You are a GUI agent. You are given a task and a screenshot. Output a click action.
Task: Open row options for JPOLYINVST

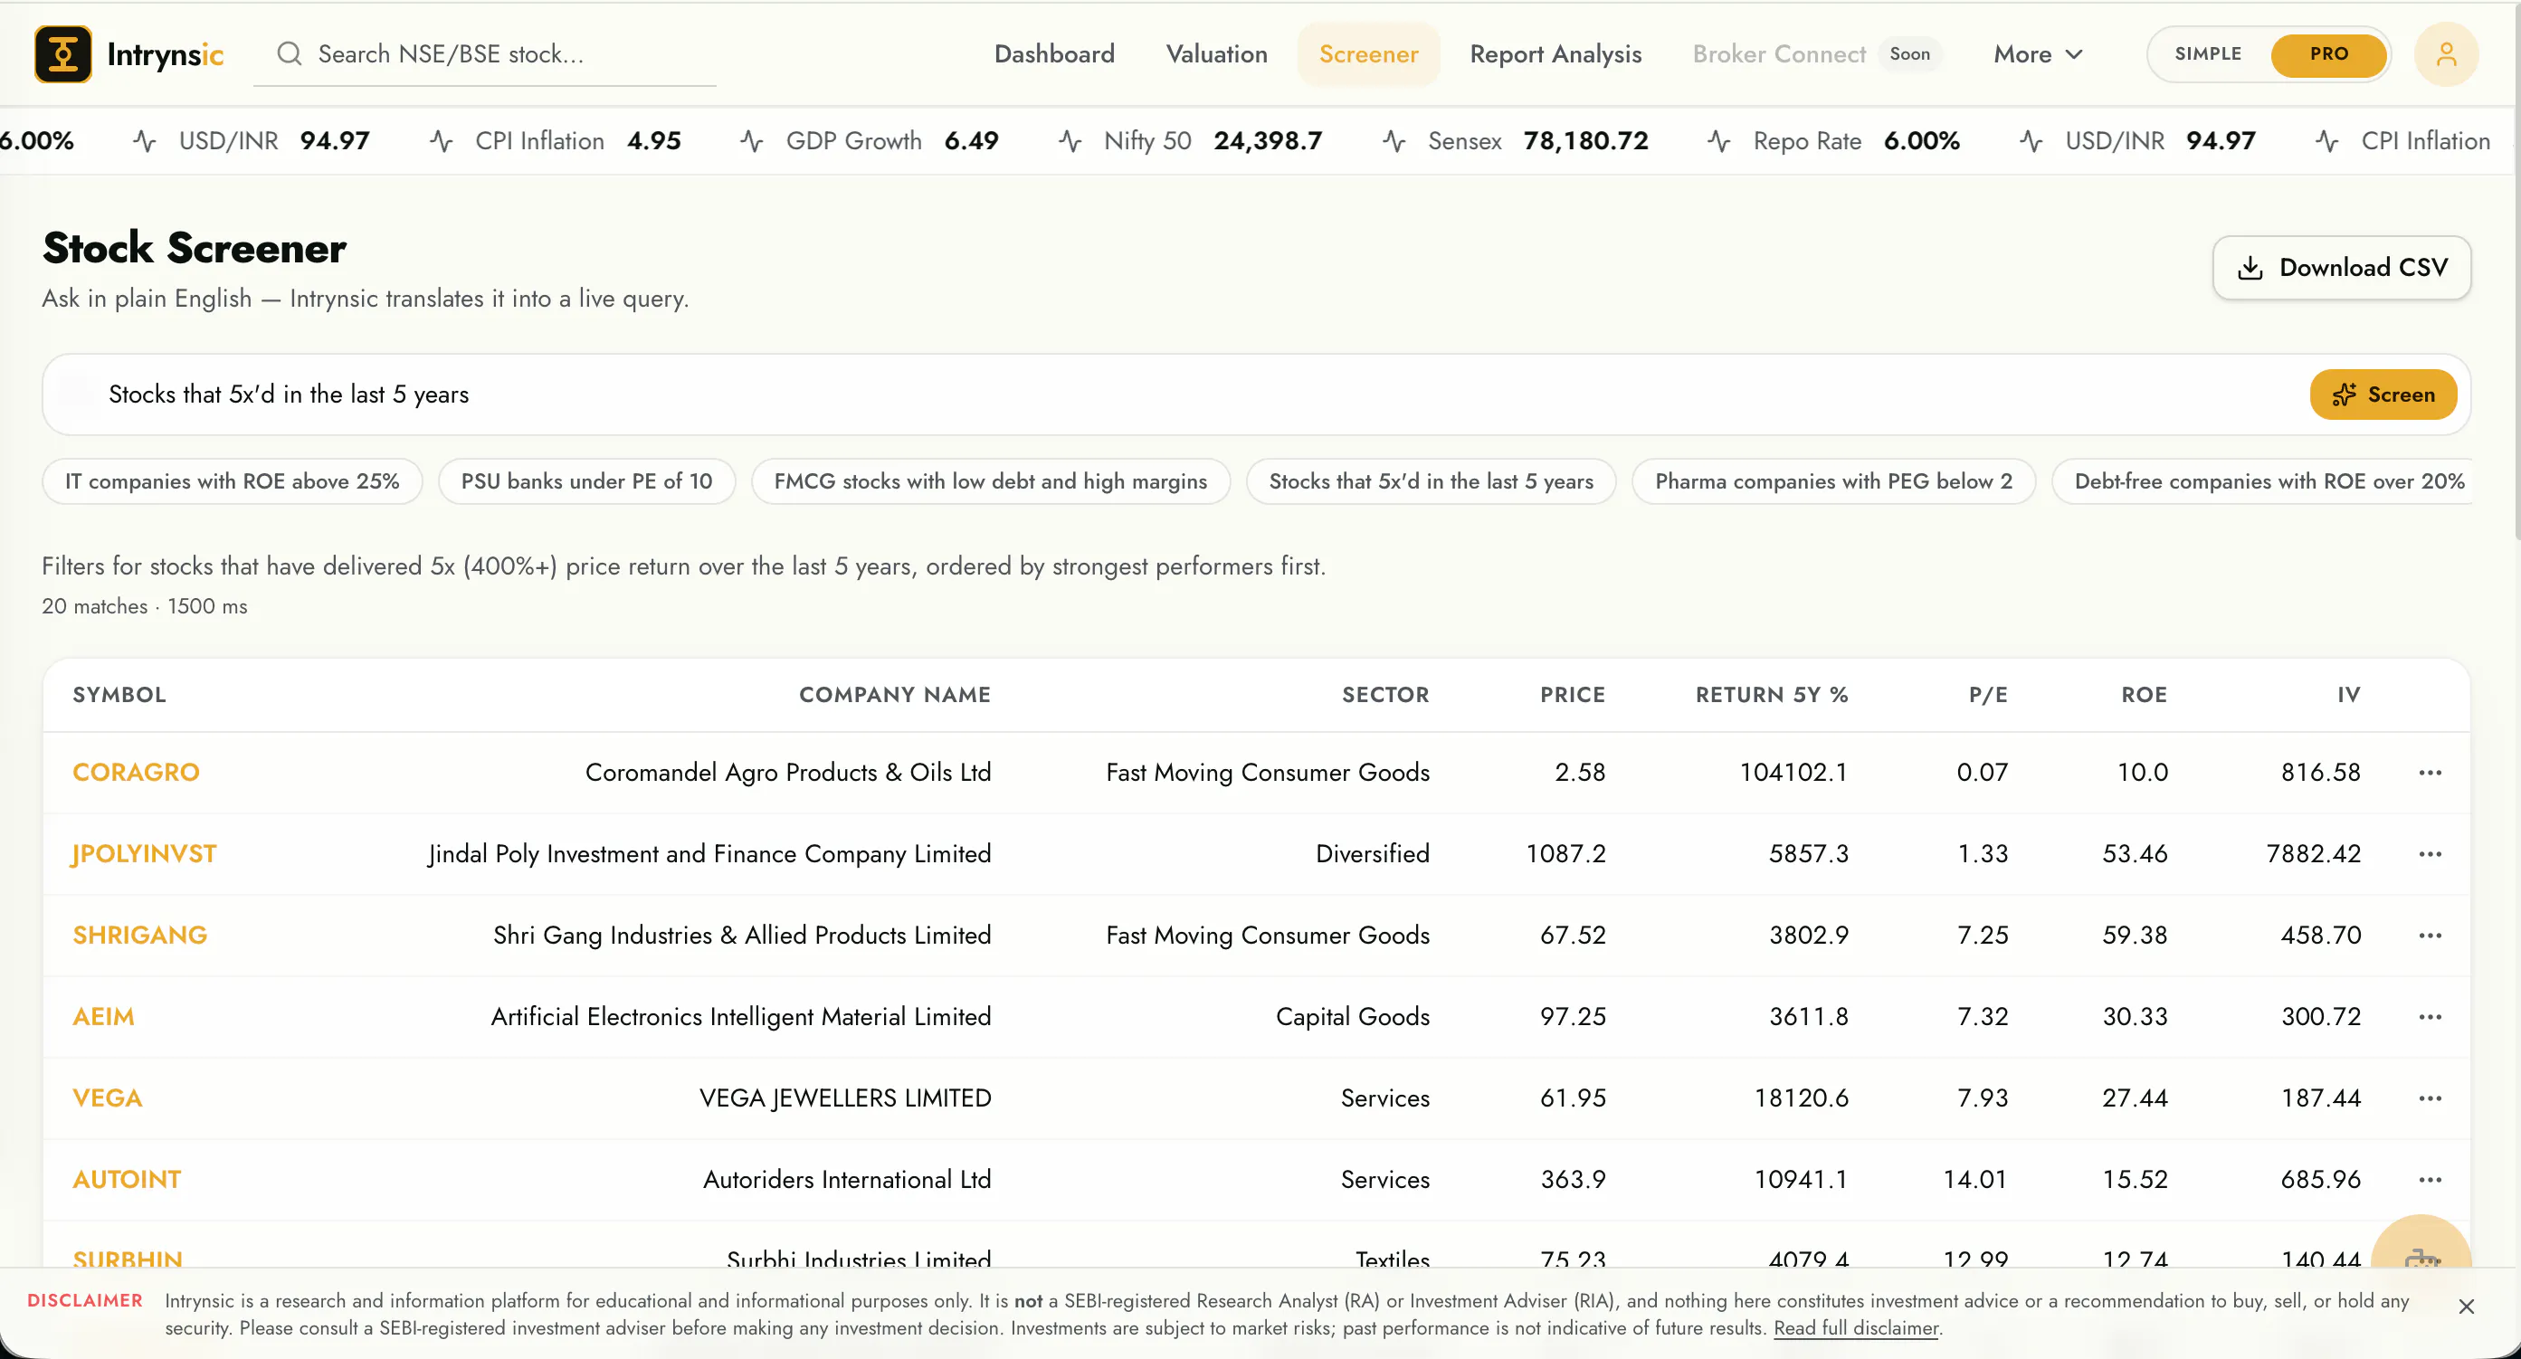(2430, 854)
